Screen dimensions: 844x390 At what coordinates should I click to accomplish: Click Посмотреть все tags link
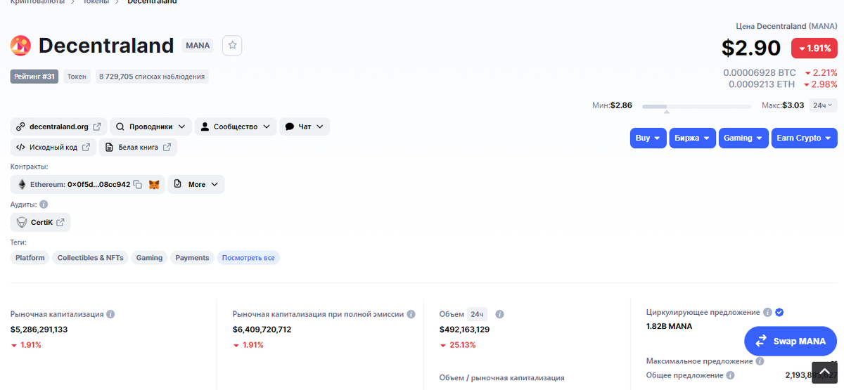[x=248, y=258]
